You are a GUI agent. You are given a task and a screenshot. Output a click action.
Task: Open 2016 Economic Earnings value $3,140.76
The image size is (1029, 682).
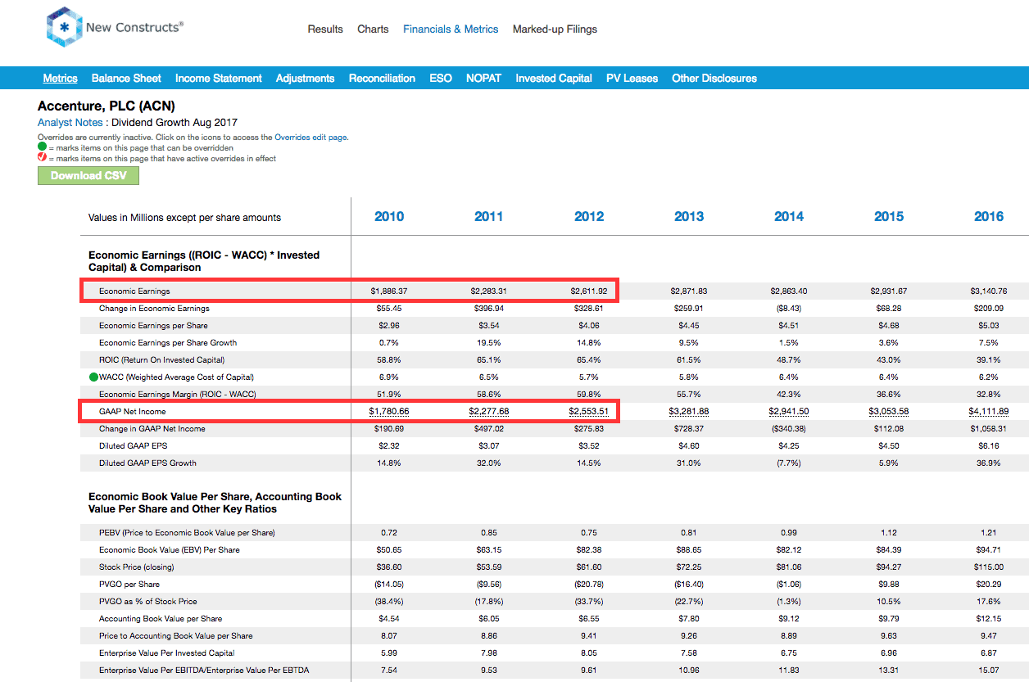[x=989, y=291]
